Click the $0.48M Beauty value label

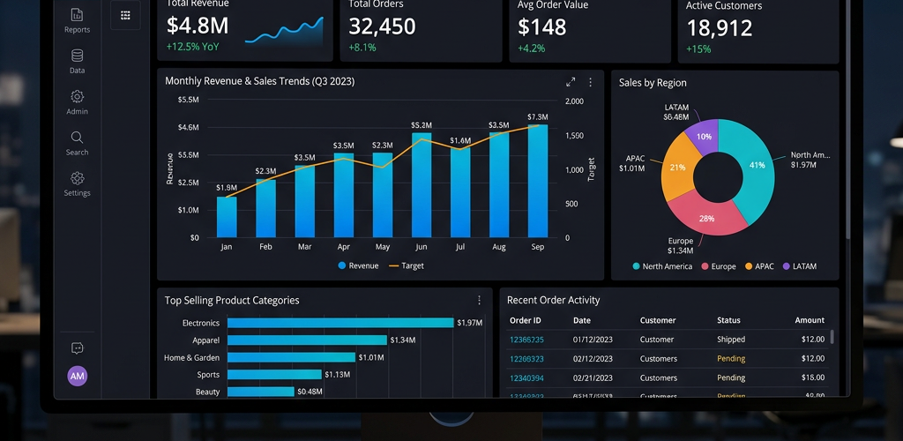pyautogui.click(x=310, y=392)
